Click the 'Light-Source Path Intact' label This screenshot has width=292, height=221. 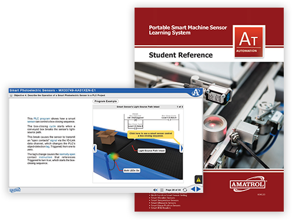click(x=152, y=151)
